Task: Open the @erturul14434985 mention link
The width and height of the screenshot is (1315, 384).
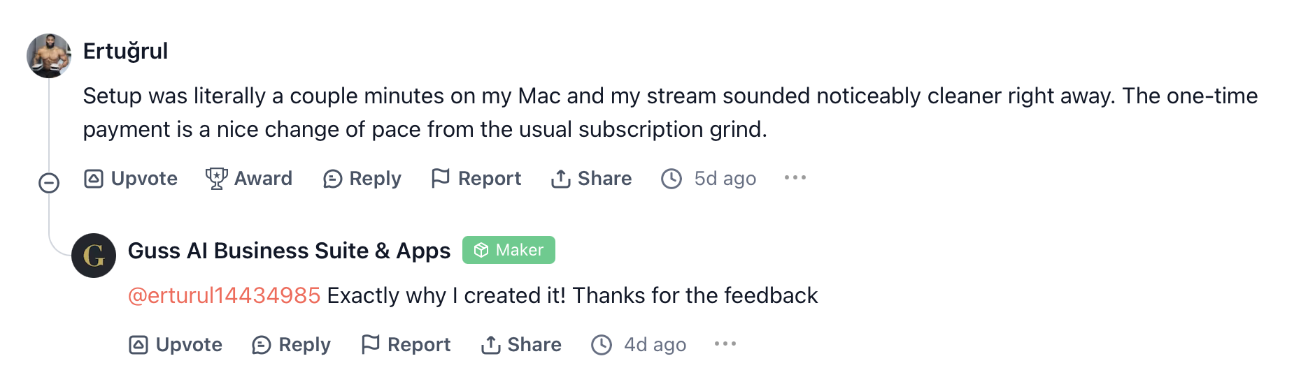Action: click(x=225, y=296)
